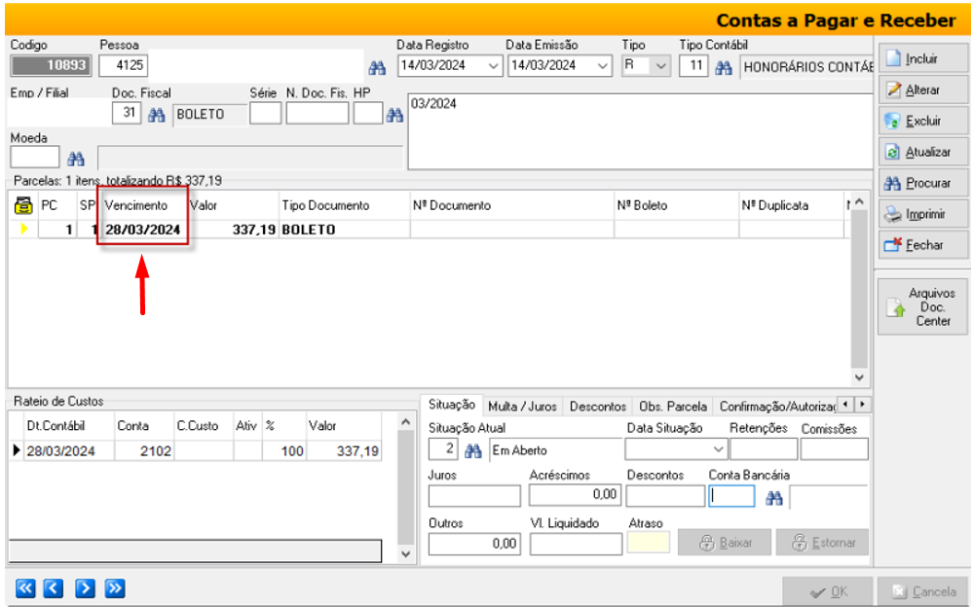973x607 pixels.
Task: Open Arquivos Doc. Center
Action: click(922, 307)
